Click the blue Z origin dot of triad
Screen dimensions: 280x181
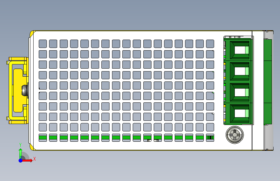tap(21, 160)
